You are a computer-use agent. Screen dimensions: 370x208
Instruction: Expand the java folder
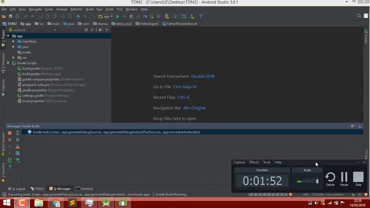[13, 47]
